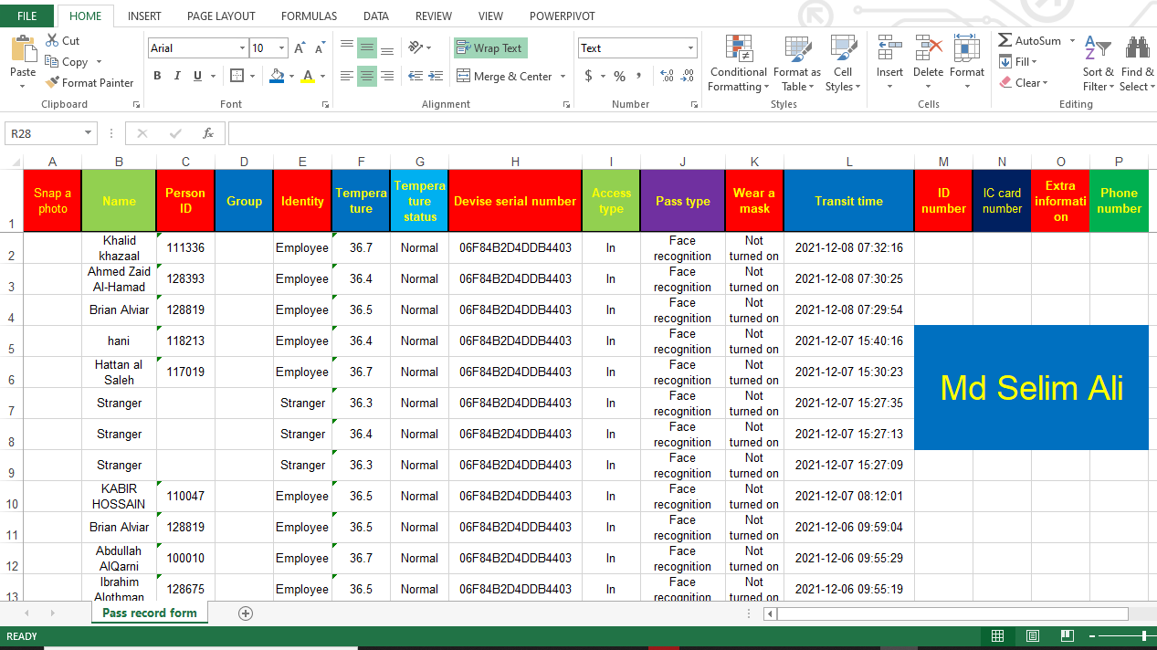The image size is (1157, 650).
Task: Expand the Name Box dropdown arrow
Action: (x=88, y=133)
